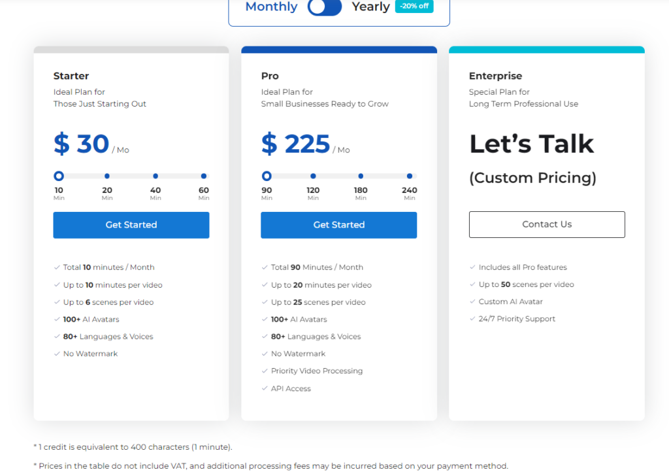
Task: Click checkmark beside Custom AI Avatar
Action: [x=472, y=301]
